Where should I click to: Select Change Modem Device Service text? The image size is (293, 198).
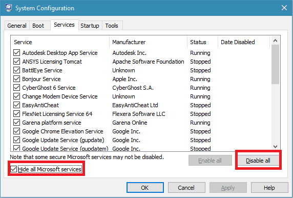tap(60, 96)
